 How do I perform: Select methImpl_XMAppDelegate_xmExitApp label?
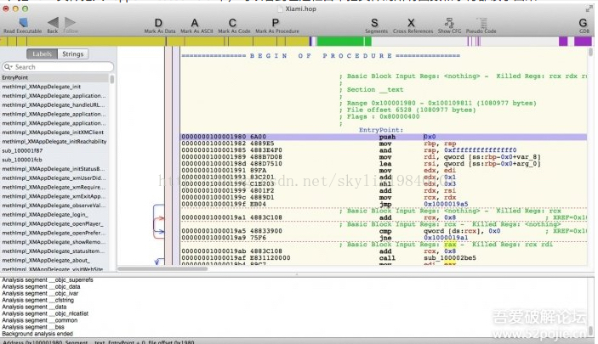pos(54,196)
